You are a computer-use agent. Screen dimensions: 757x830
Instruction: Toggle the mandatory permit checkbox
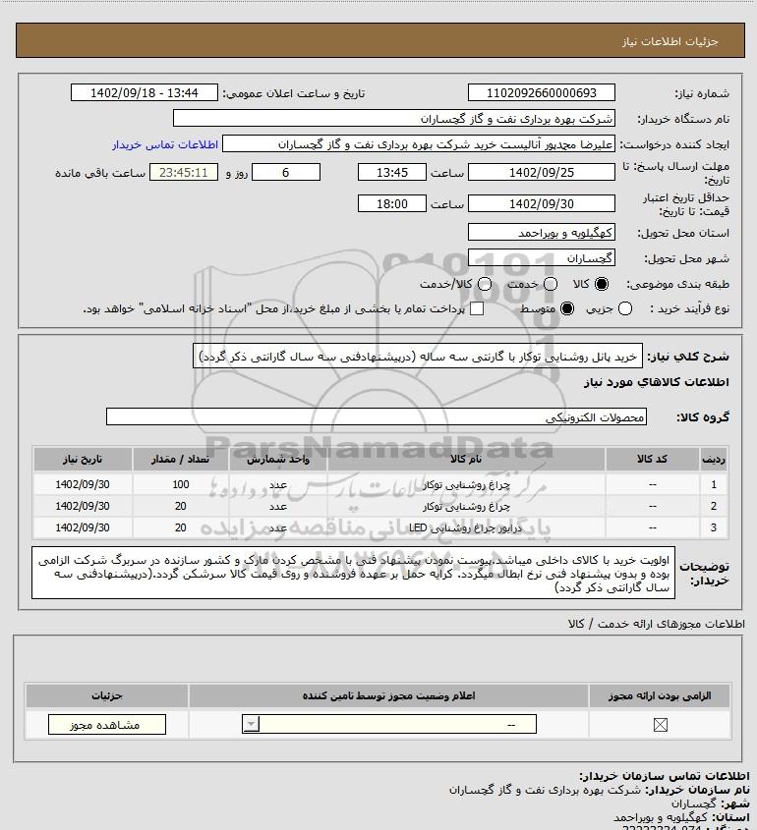[660, 725]
